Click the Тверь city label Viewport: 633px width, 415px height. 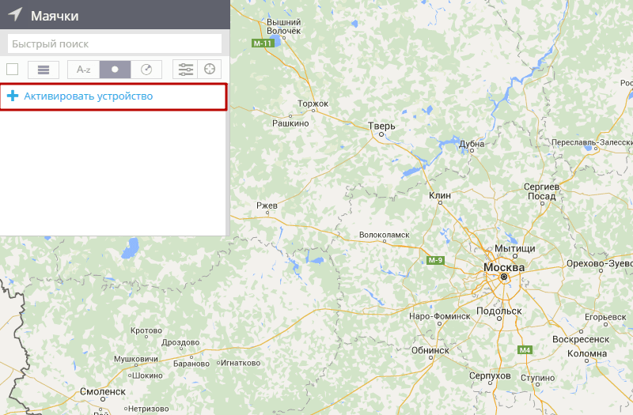click(381, 126)
